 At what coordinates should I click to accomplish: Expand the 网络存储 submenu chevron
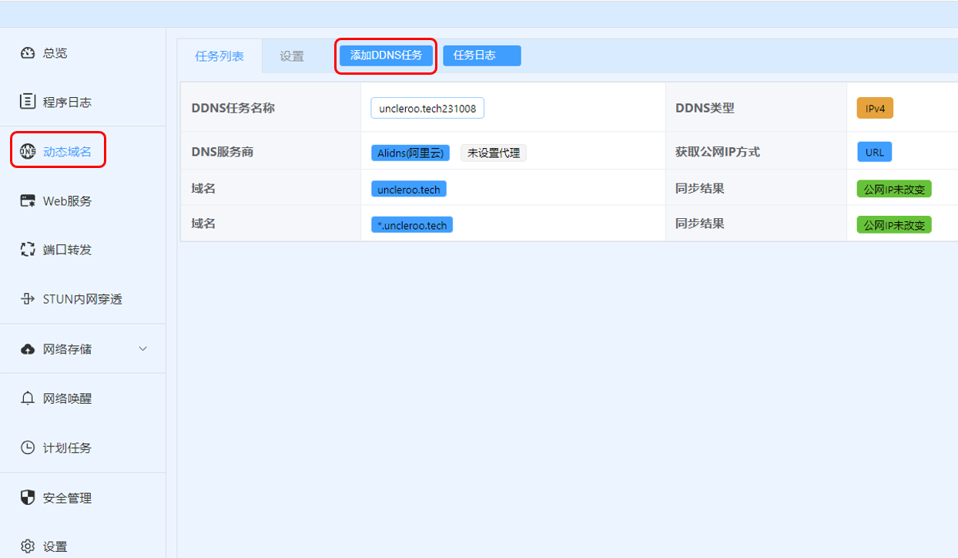click(142, 349)
